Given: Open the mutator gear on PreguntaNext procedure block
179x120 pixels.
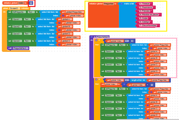Looking at the screenshot, I should point(92,37).
